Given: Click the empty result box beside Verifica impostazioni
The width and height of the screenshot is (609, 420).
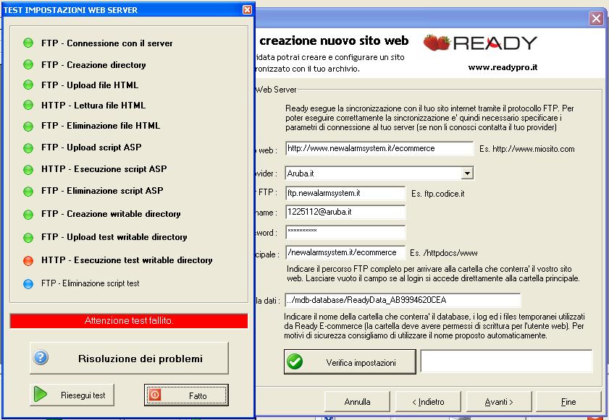Looking at the screenshot, I should pos(506,361).
